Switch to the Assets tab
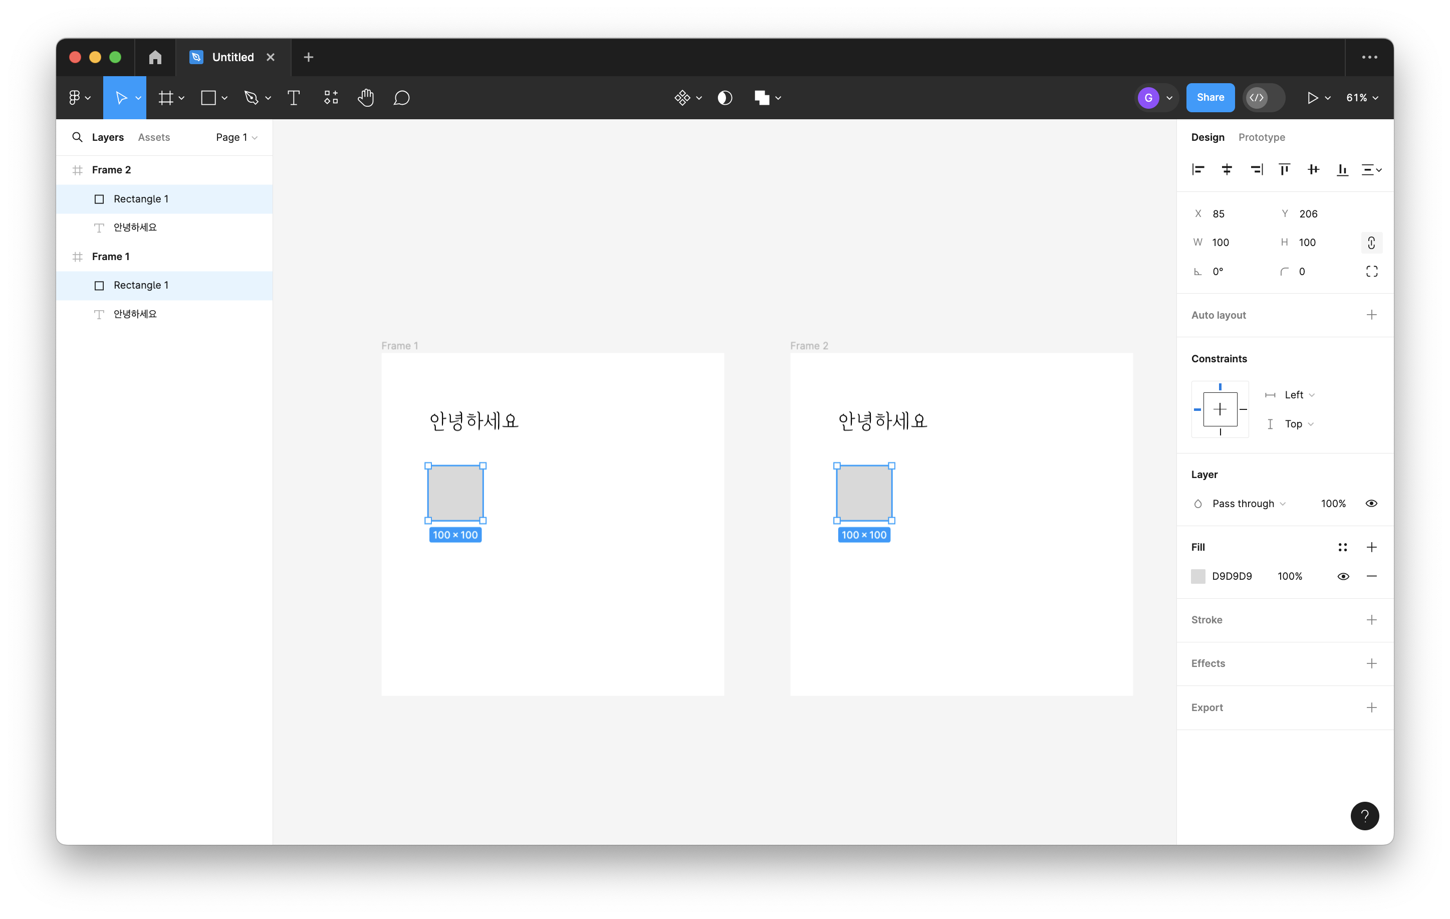This screenshot has height=919, width=1450. pyautogui.click(x=153, y=137)
